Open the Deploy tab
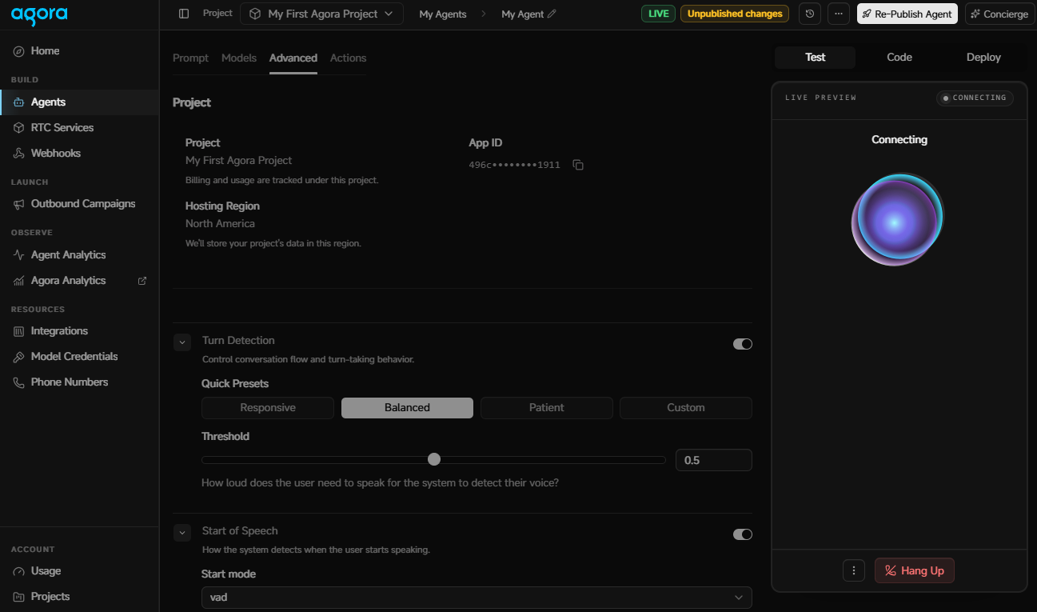Viewport: 1037px width, 612px height. 983,58
